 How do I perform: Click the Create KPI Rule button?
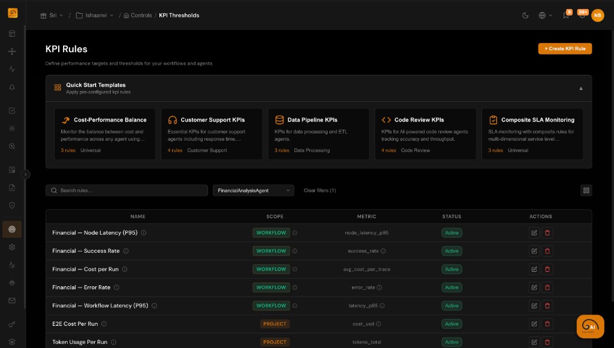564,49
